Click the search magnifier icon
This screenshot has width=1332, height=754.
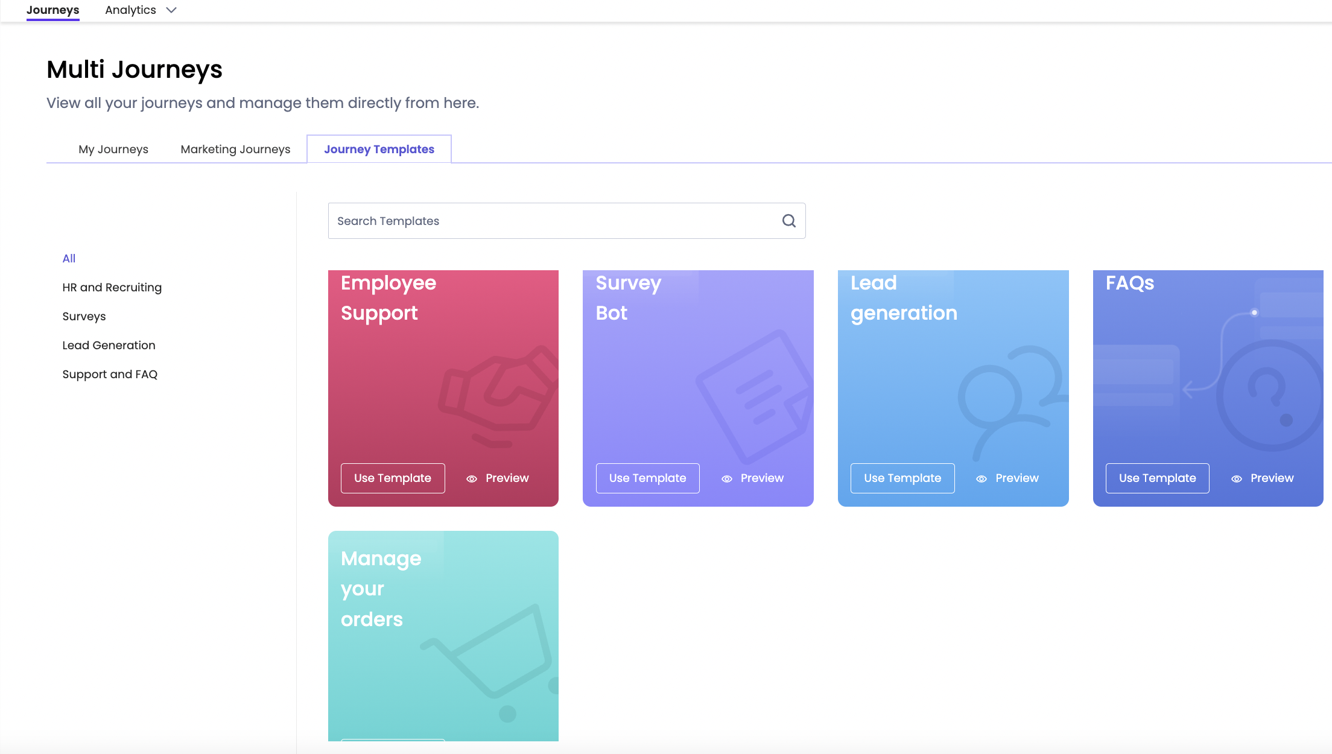click(x=788, y=221)
